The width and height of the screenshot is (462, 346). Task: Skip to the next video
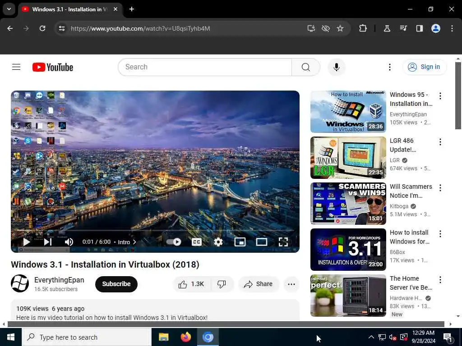click(x=48, y=242)
